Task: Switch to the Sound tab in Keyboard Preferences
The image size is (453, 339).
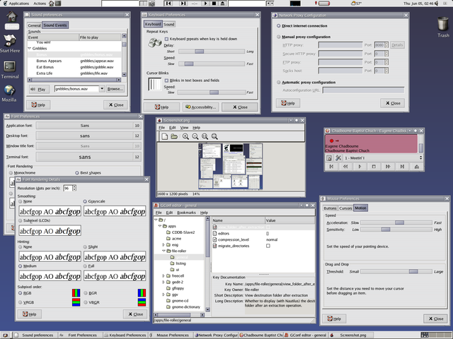Action: tap(169, 24)
